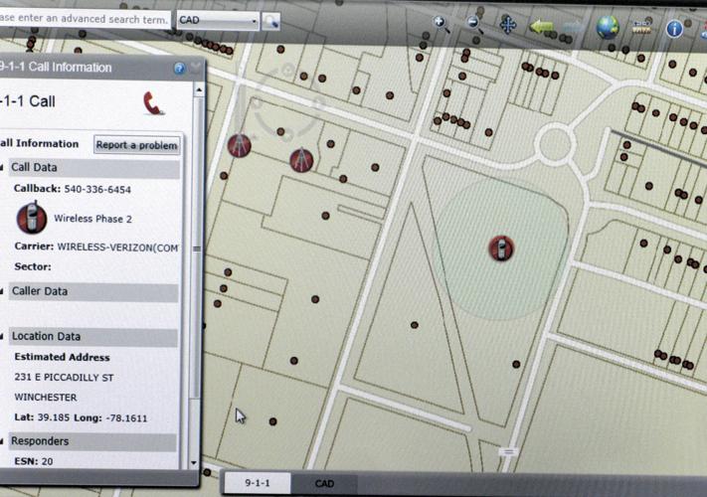
Task: Go back to previous map extent
Action: tap(542, 26)
